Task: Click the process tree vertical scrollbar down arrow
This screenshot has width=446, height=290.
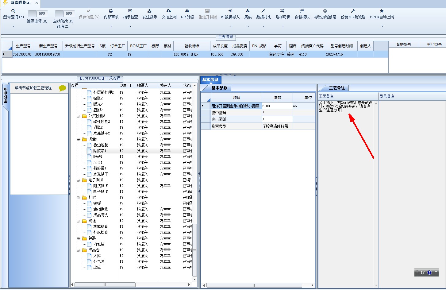Action: [194, 280]
